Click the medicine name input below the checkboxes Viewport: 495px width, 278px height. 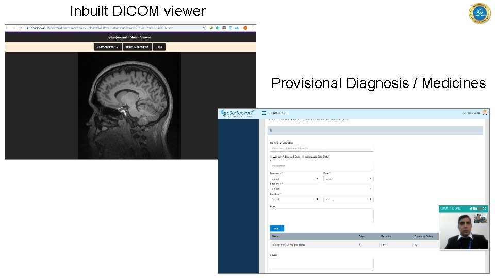tap(321, 165)
